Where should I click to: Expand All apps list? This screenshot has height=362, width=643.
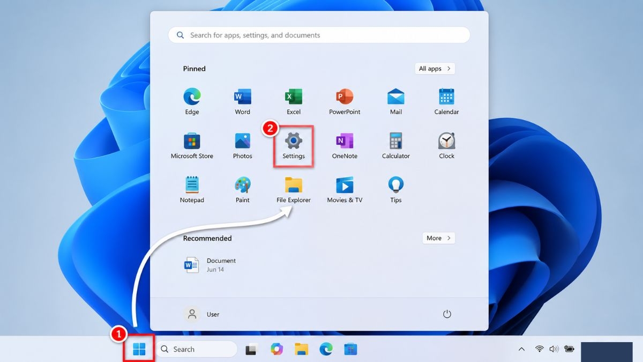point(435,69)
